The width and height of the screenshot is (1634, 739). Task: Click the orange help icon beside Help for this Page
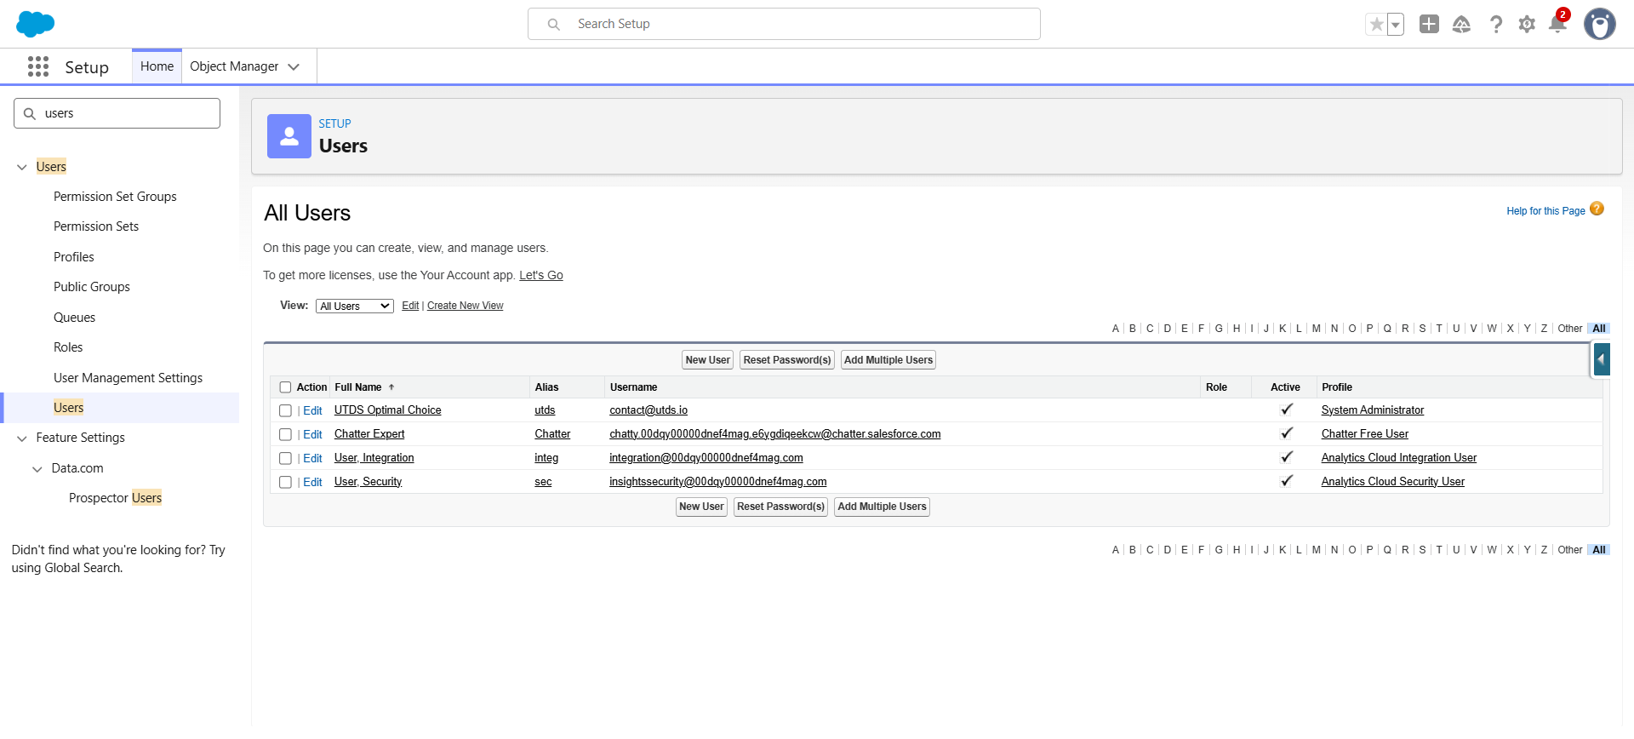[x=1597, y=209]
